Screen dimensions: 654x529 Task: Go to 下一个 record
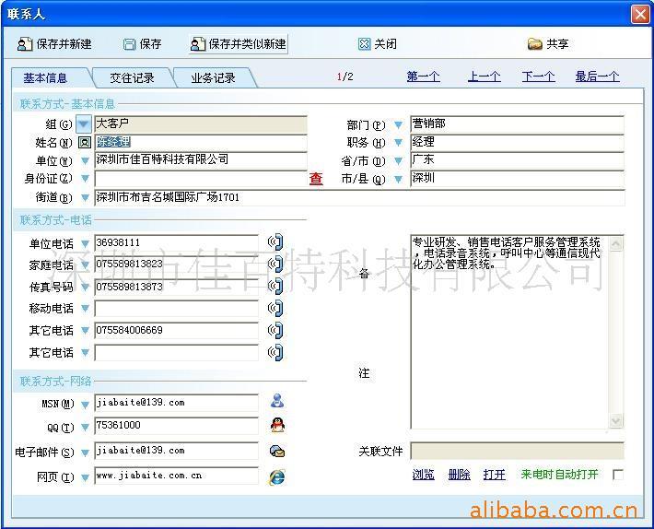click(x=538, y=76)
